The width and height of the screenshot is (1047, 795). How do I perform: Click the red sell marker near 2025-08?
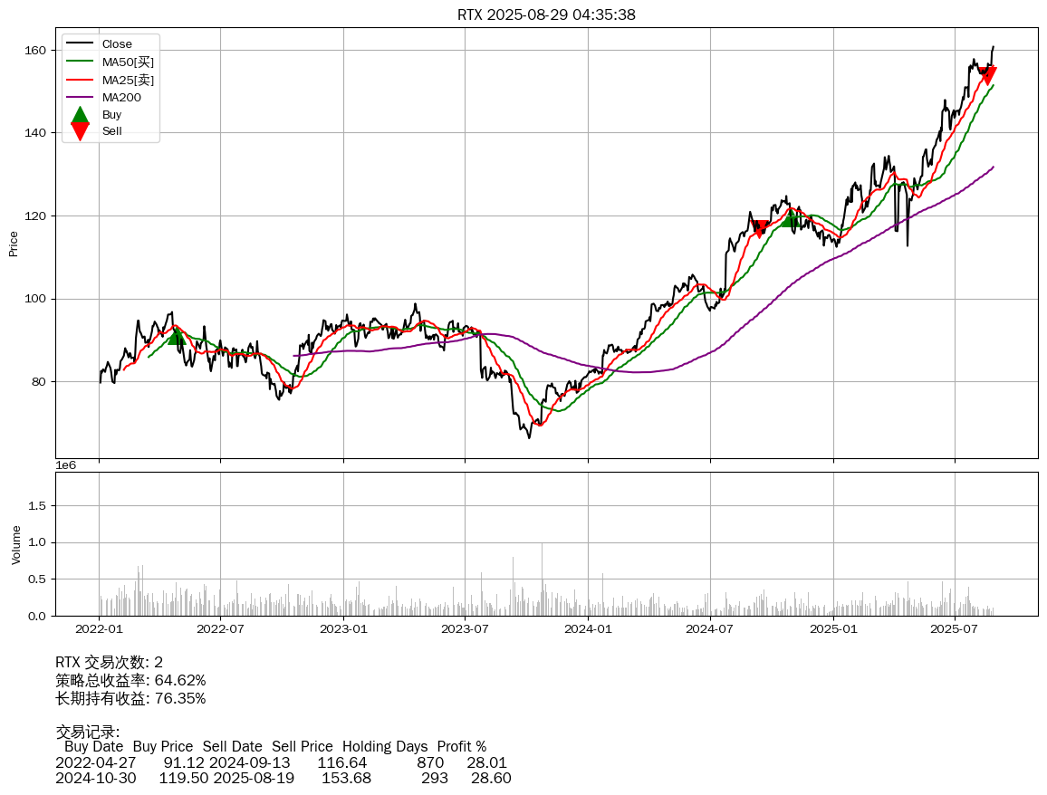coord(989,75)
